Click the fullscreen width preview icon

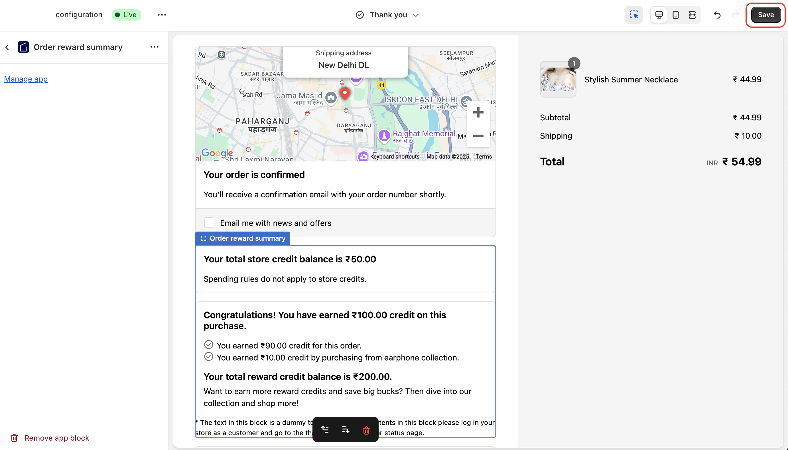pyautogui.click(x=692, y=15)
